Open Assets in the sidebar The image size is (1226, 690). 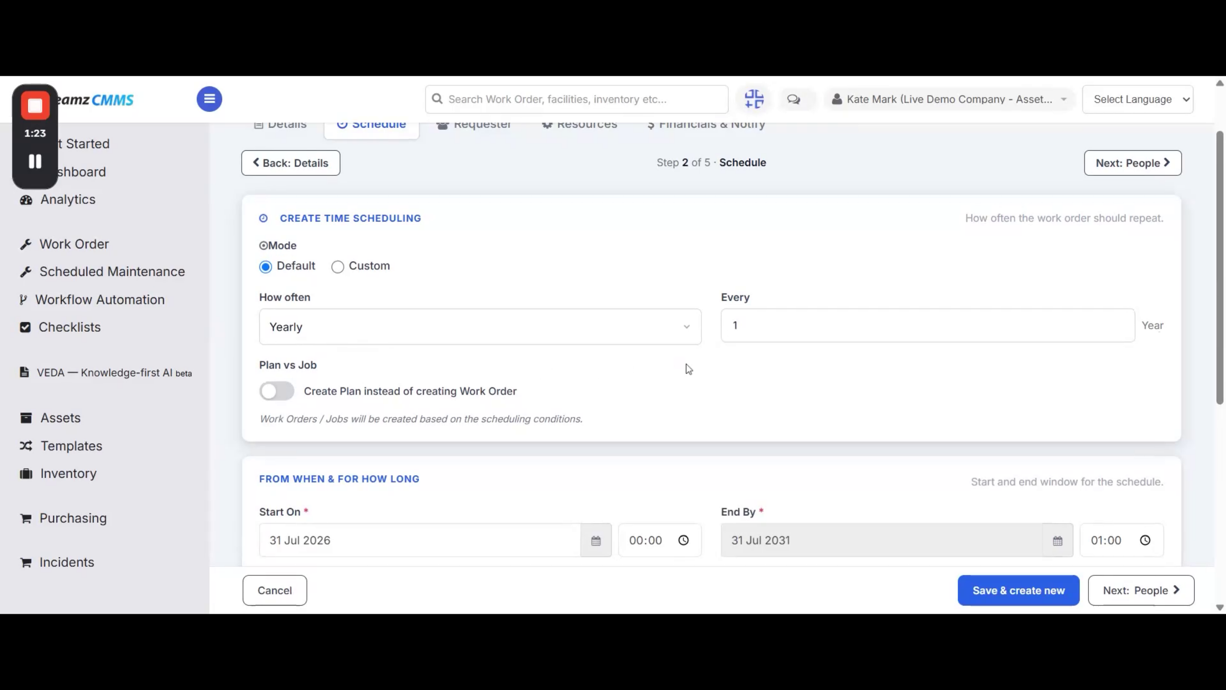click(x=61, y=418)
